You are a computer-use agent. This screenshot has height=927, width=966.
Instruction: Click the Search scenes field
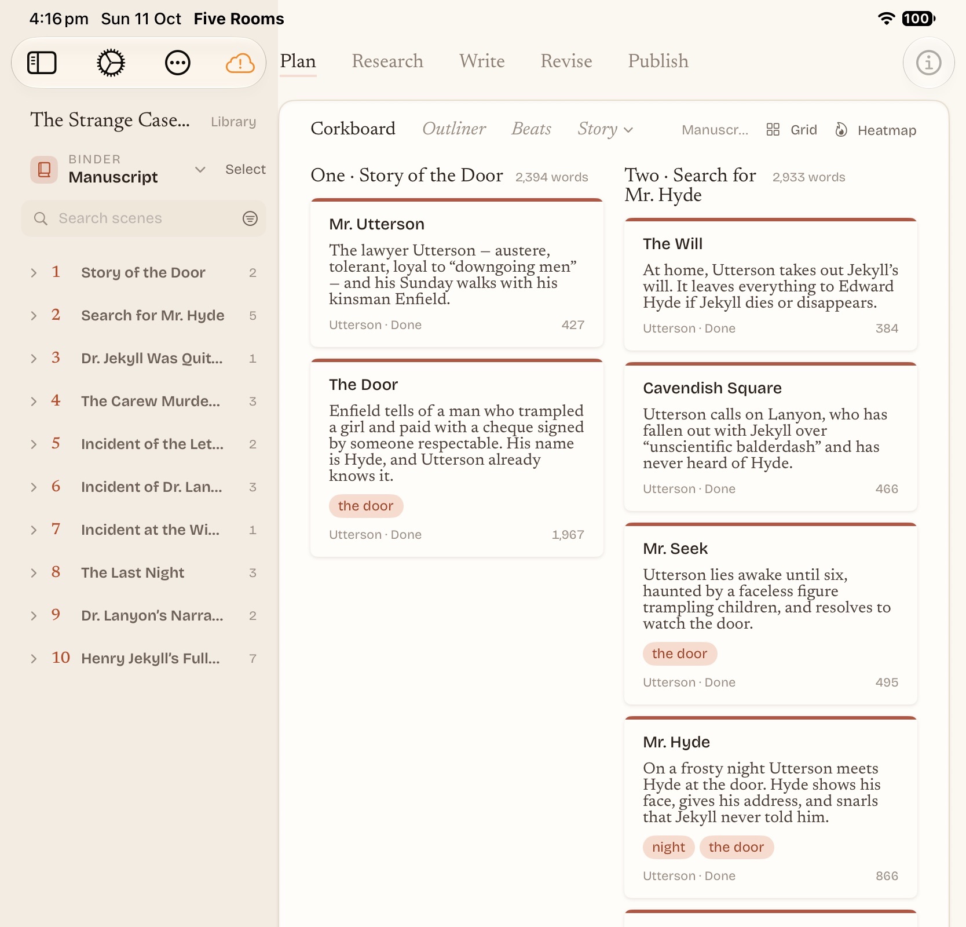click(144, 218)
